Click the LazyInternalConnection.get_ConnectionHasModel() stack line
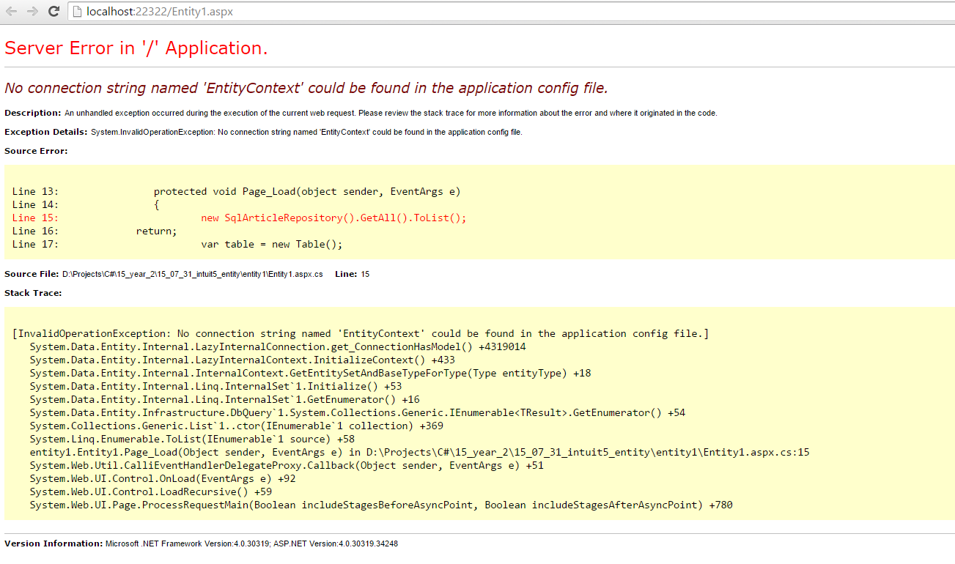955x564 pixels. click(x=278, y=347)
